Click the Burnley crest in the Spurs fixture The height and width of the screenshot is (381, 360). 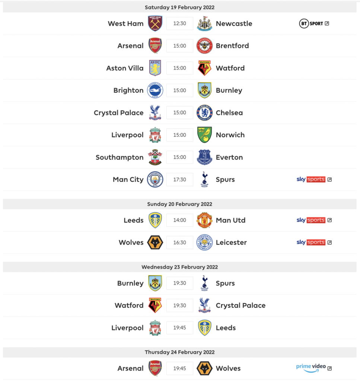coord(155,283)
